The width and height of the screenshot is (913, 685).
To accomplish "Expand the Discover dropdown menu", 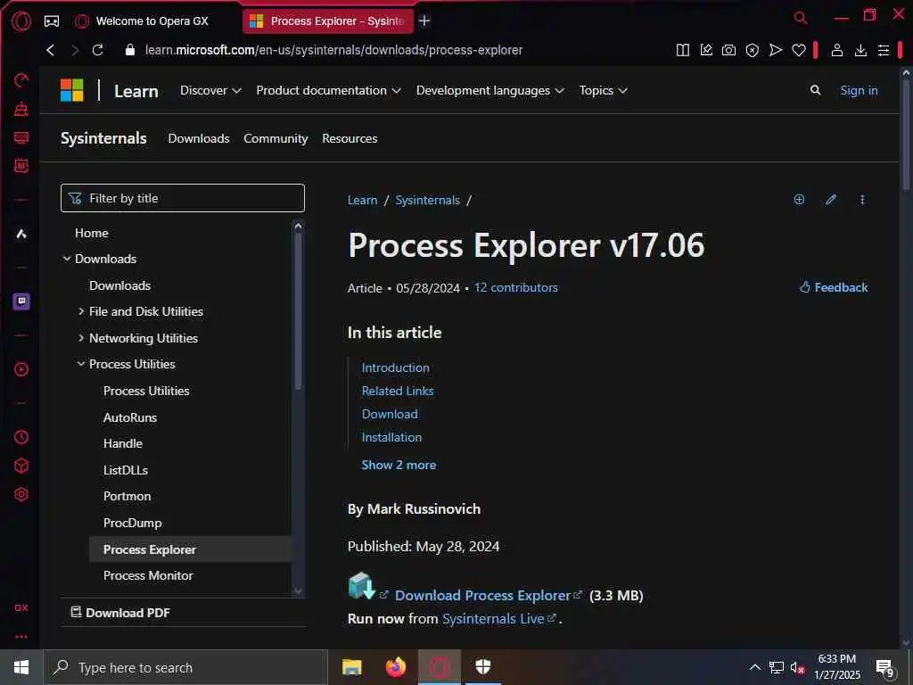I will (210, 90).
